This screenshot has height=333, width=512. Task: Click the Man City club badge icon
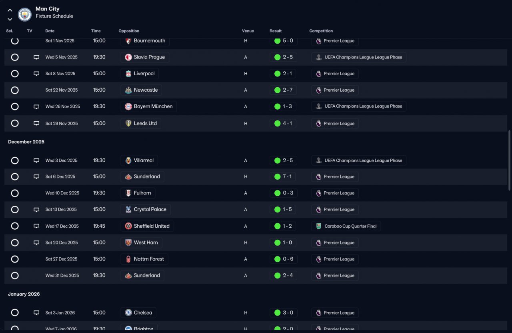coord(25,14)
